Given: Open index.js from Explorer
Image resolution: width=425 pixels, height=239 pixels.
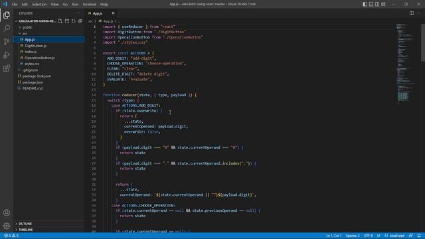Looking at the screenshot, I should pyautogui.click(x=48, y=52).
